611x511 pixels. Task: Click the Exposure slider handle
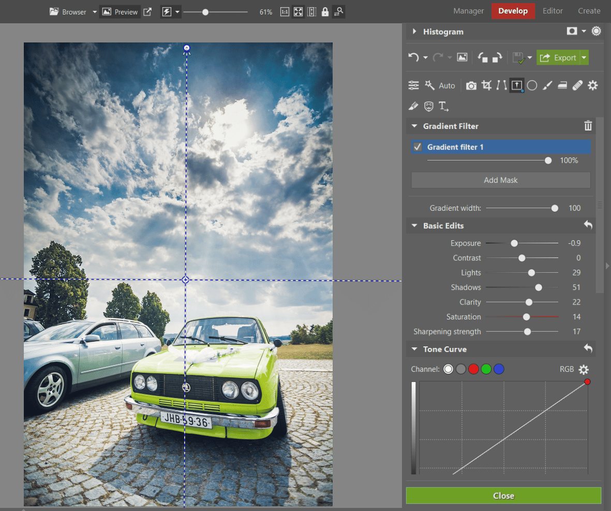(514, 243)
